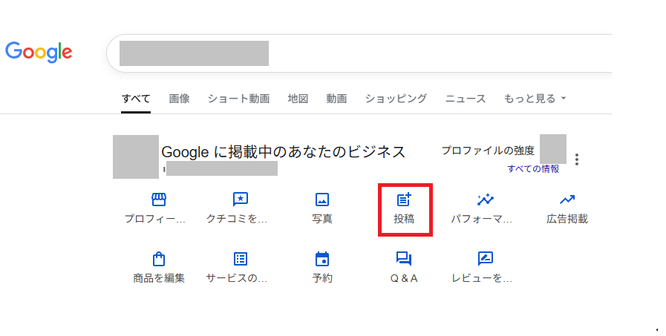The height and width of the screenshot is (336, 666).
Task: Open the 写真 photos icon
Action: pos(322,200)
